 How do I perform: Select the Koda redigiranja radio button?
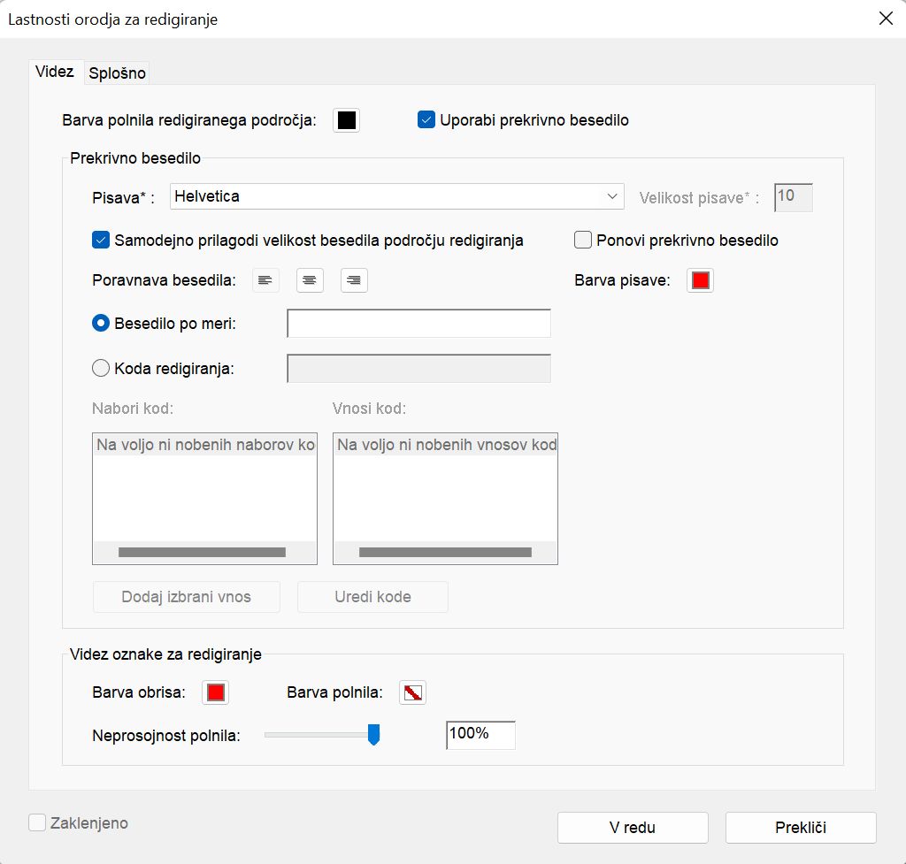click(101, 369)
